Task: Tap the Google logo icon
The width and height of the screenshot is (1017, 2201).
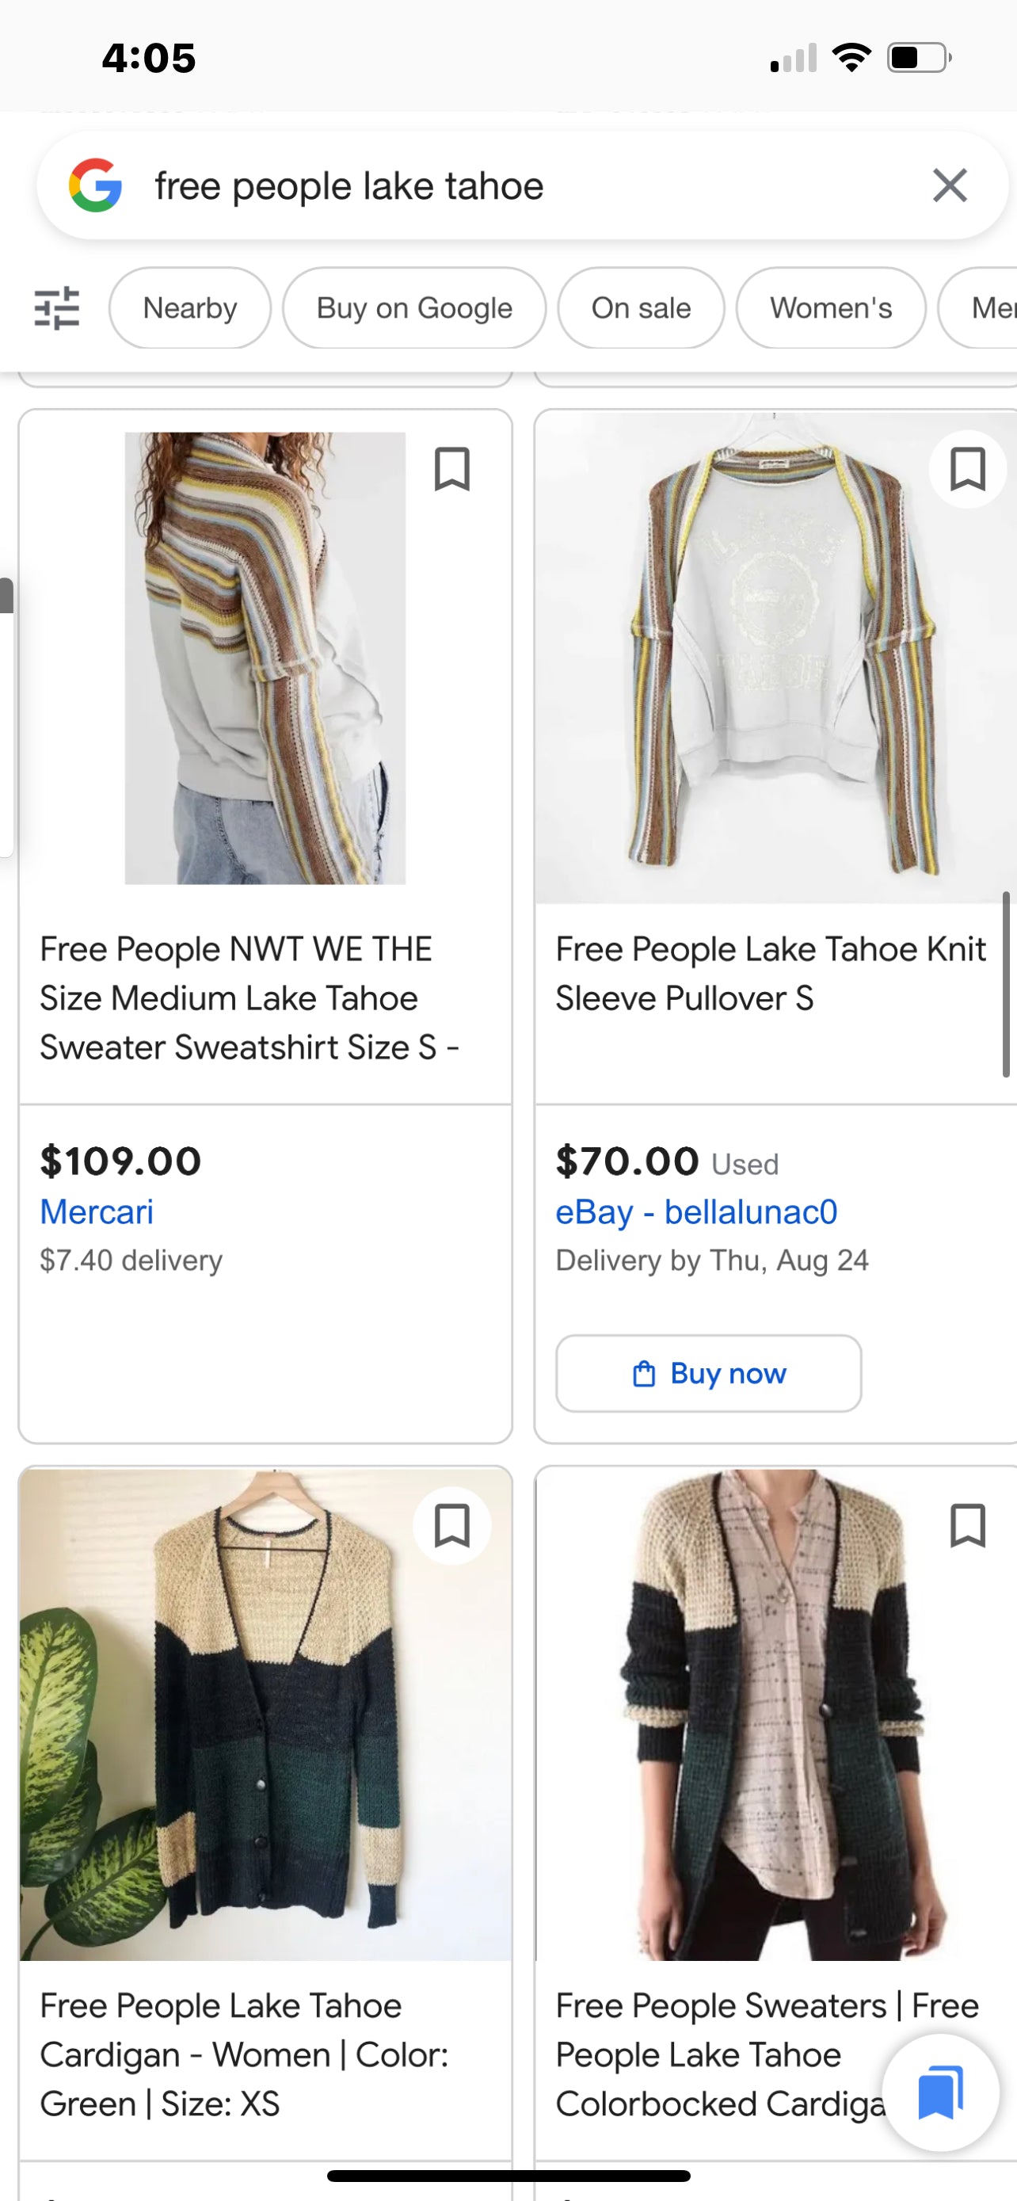Action: coord(95,185)
